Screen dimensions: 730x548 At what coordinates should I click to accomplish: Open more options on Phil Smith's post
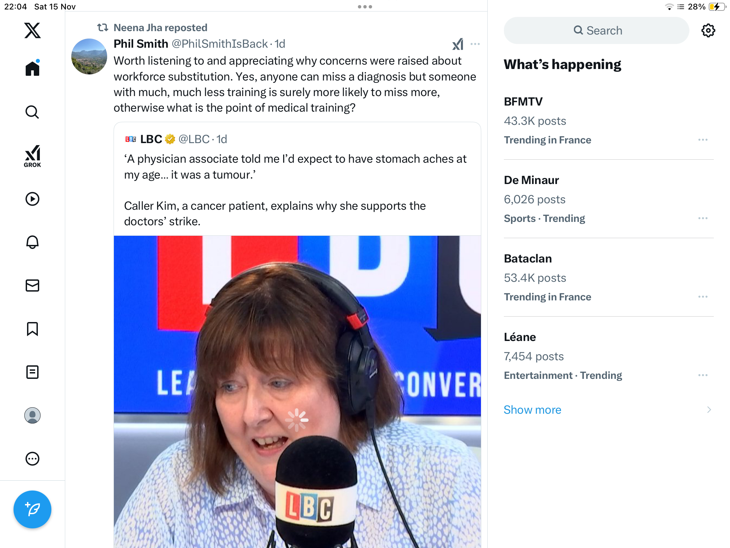coord(475,44)
